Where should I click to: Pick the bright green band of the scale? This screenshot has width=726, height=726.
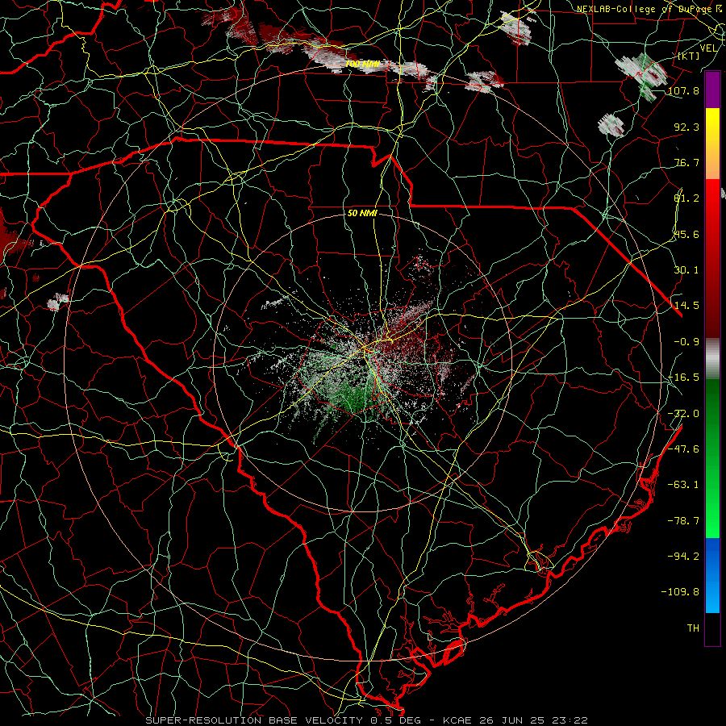(x=712, y=509)
